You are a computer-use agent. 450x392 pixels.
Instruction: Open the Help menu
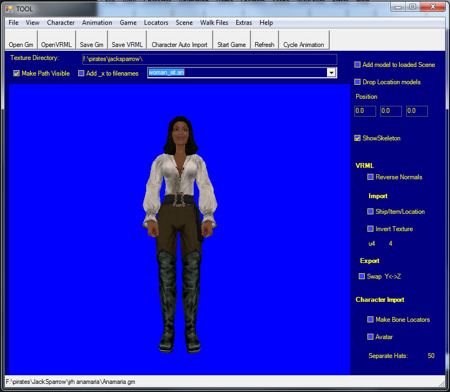click(x=266, y=23)
